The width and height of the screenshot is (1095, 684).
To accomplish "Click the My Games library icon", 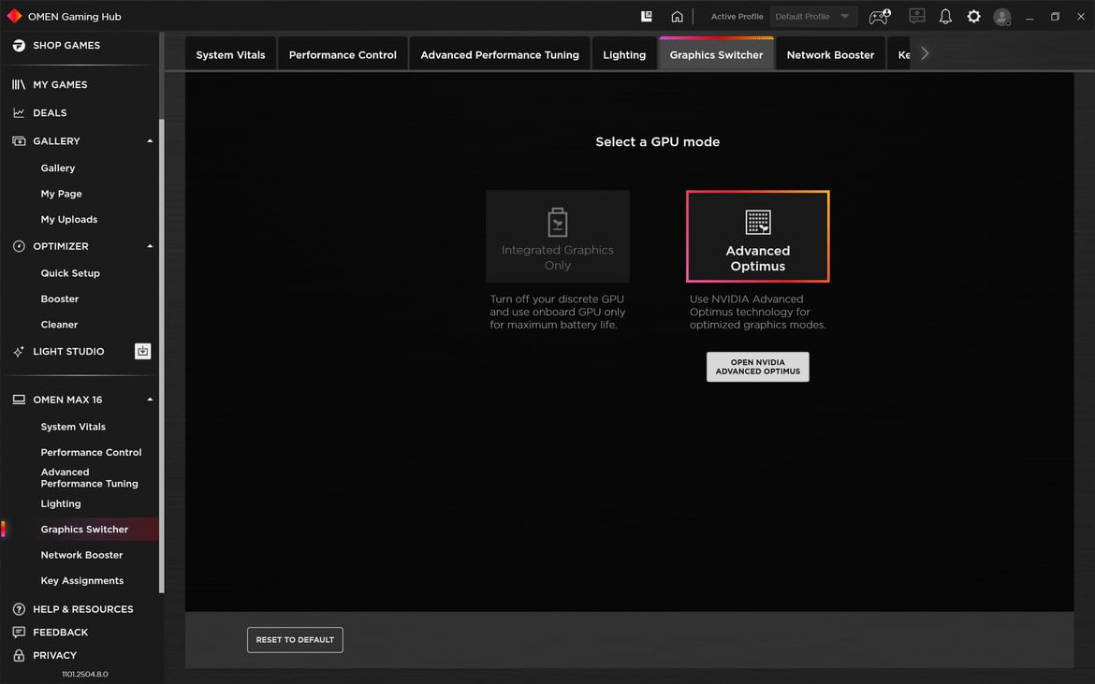I will 19,84.
